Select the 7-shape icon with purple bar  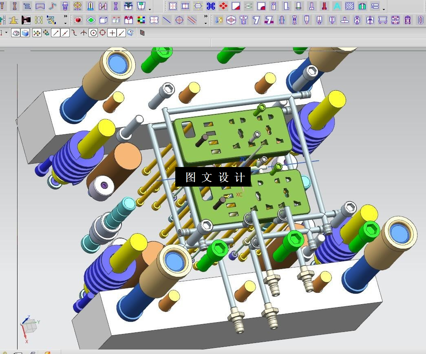click(269, 20)
